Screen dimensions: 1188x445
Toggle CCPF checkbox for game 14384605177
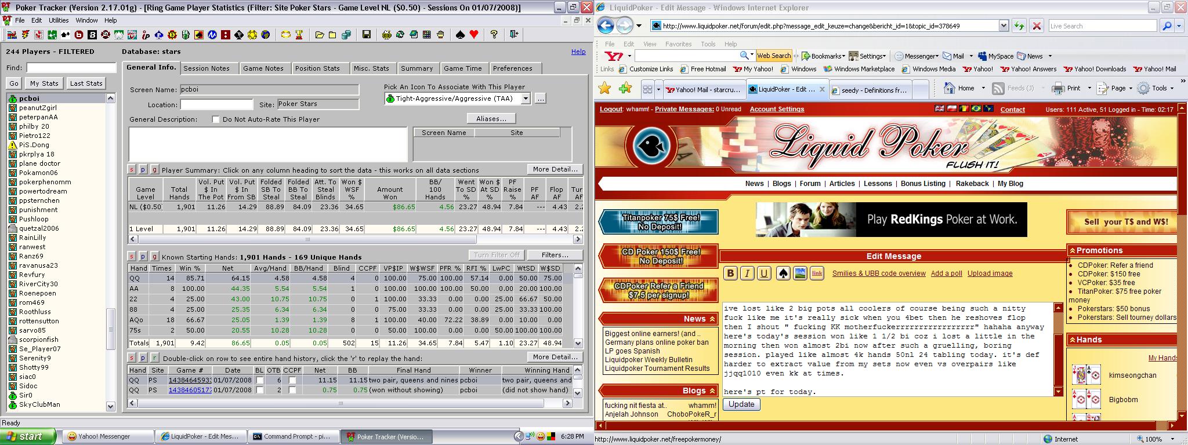pos(292,390)
